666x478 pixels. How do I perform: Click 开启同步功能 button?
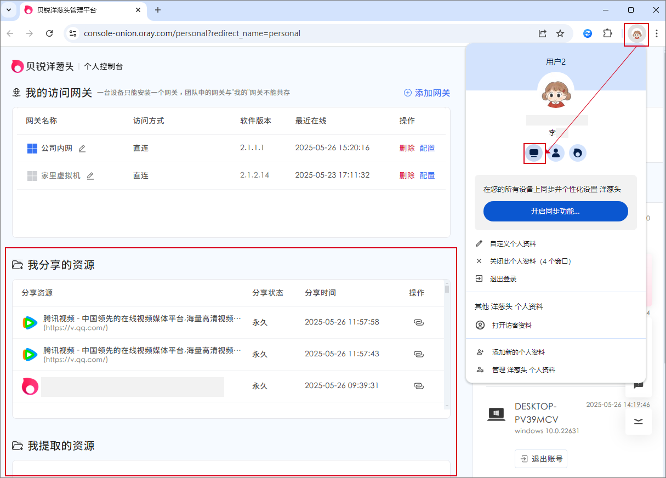556,211
